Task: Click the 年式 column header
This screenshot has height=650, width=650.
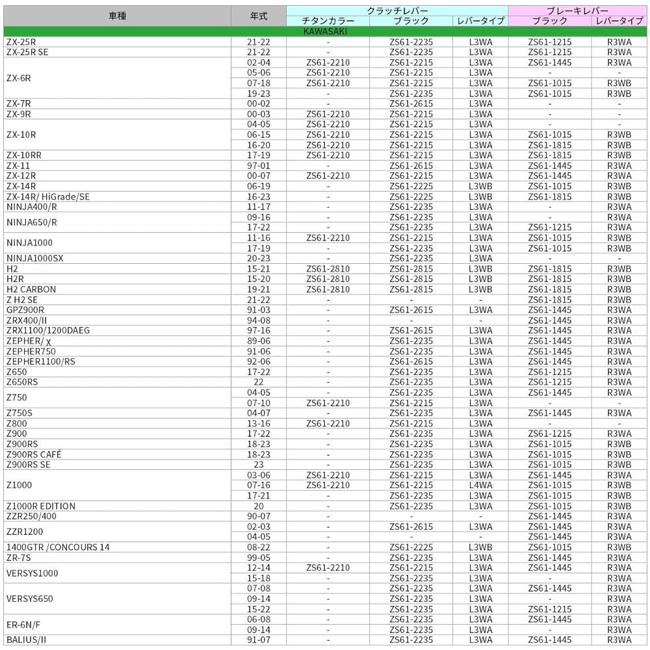Action: tap(259, 16)
